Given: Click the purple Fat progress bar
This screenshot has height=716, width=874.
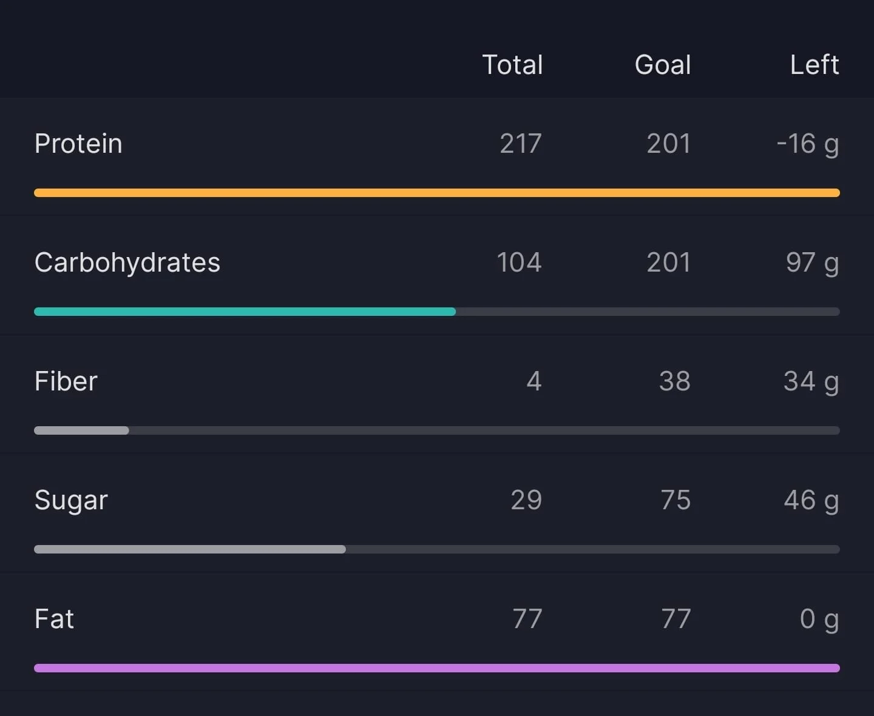Looking at the screenshot, I should (437, 668).
